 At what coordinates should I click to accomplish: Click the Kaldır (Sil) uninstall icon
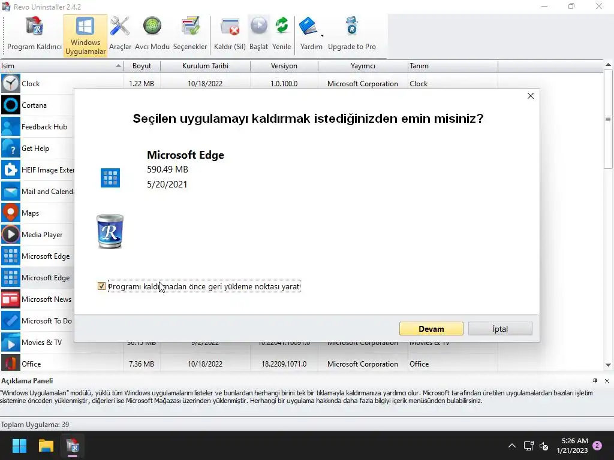(230, 35)
